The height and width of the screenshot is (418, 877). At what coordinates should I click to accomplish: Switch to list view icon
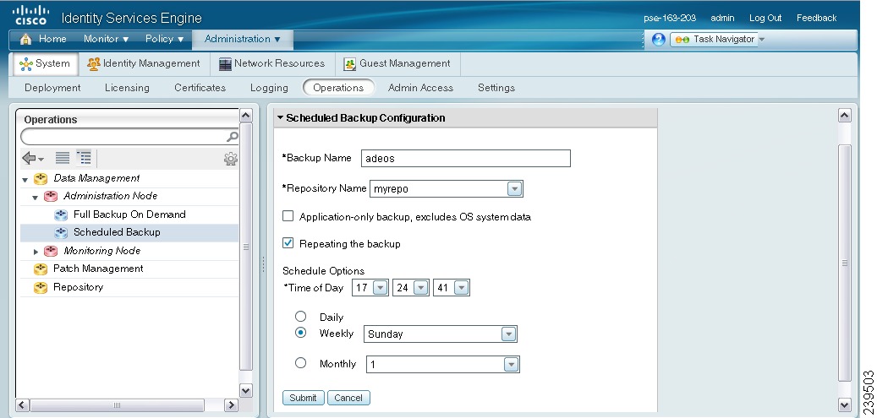coord(62,158)
